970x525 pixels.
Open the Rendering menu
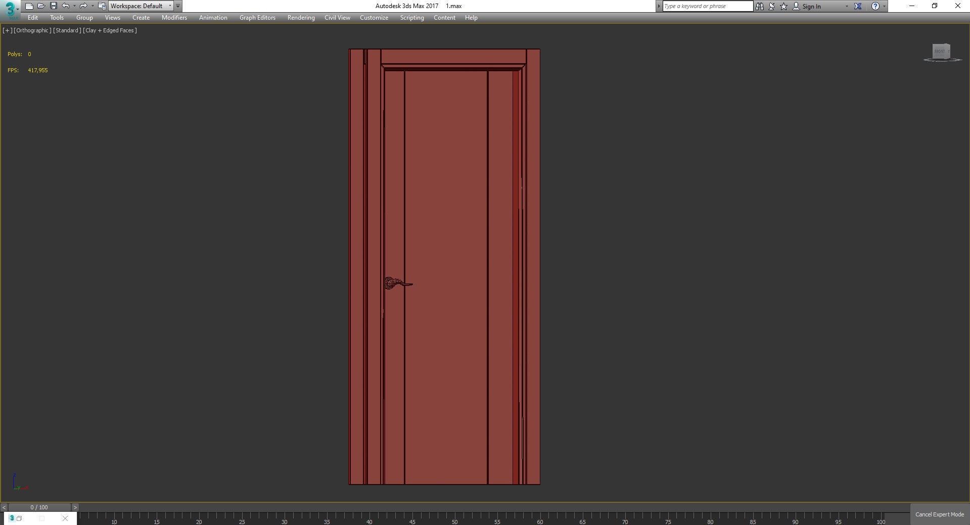pos(301,18)
